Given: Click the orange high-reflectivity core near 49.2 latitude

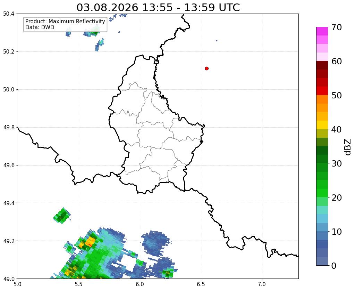Looking at the screenshot, I should tap(91, 241).
